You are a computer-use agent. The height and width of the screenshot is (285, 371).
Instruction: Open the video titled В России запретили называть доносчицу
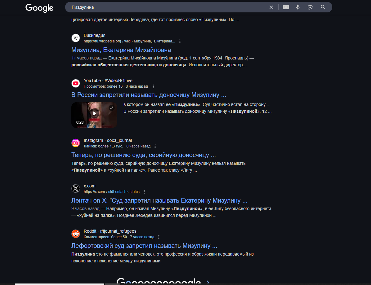[x=149, y=95]
